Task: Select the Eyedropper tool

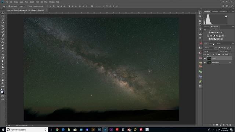Action: click(x=3, y=29)
